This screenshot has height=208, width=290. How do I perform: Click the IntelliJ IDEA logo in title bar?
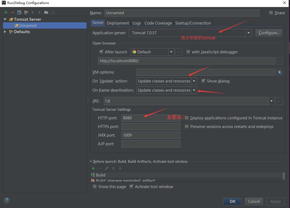pyautogui.click(x=3, y=3)
